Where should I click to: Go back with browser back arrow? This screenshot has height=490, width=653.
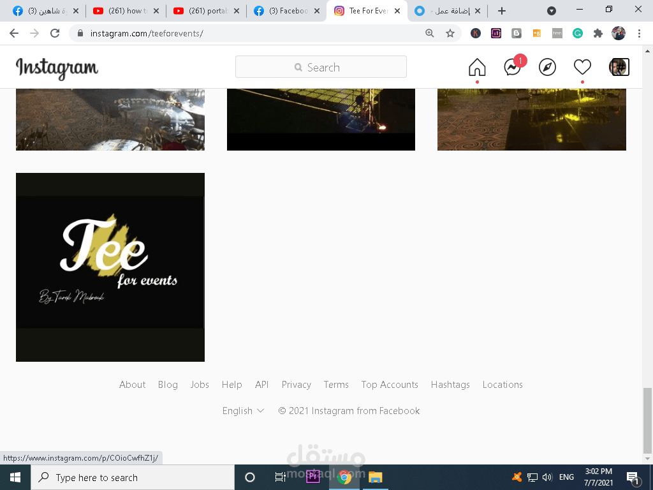(14, 33)
